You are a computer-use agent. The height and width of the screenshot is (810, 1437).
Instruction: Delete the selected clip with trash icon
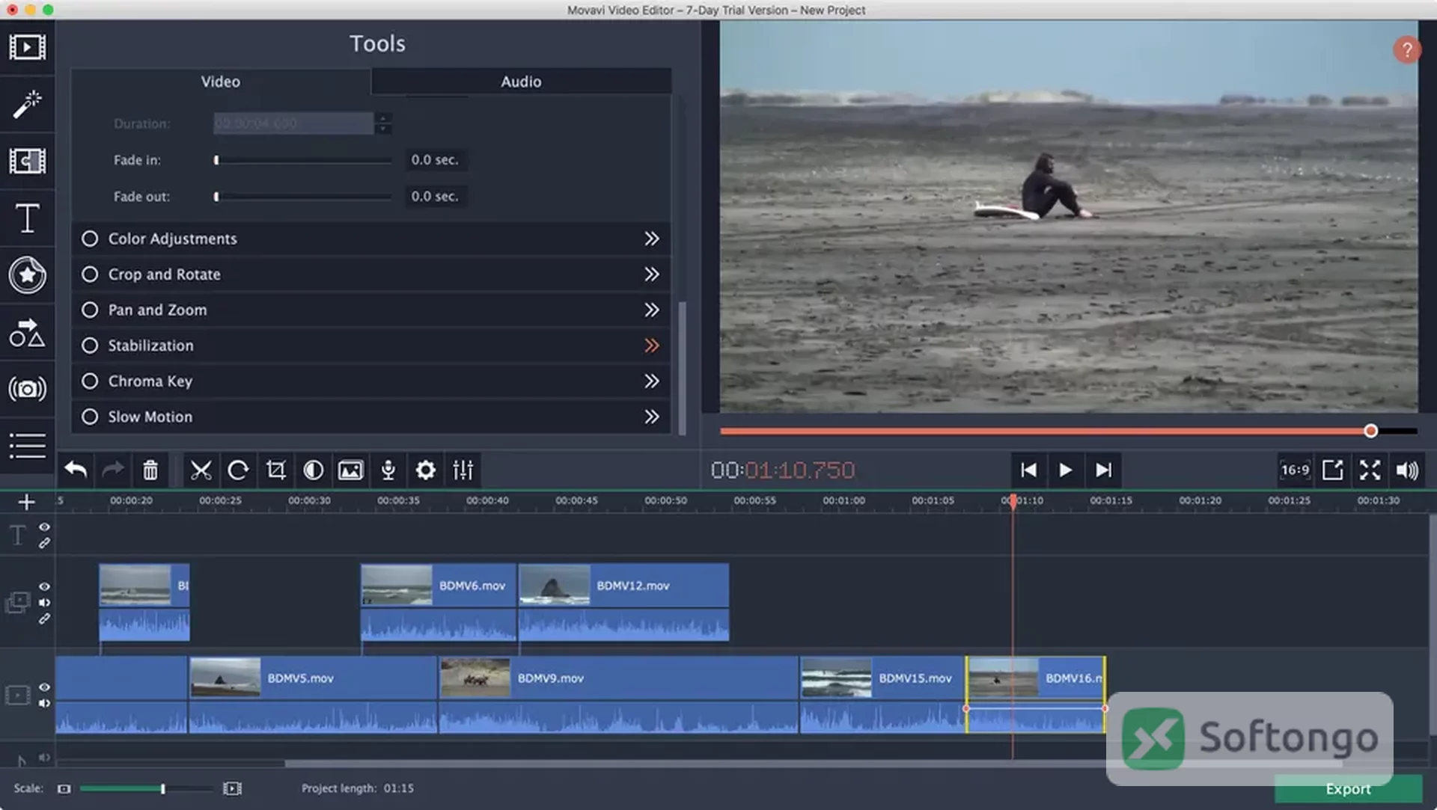click(x=150, y=470)
